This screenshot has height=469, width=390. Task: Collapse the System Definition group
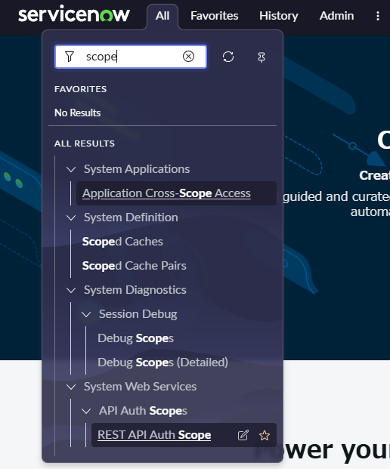point(71,218)
